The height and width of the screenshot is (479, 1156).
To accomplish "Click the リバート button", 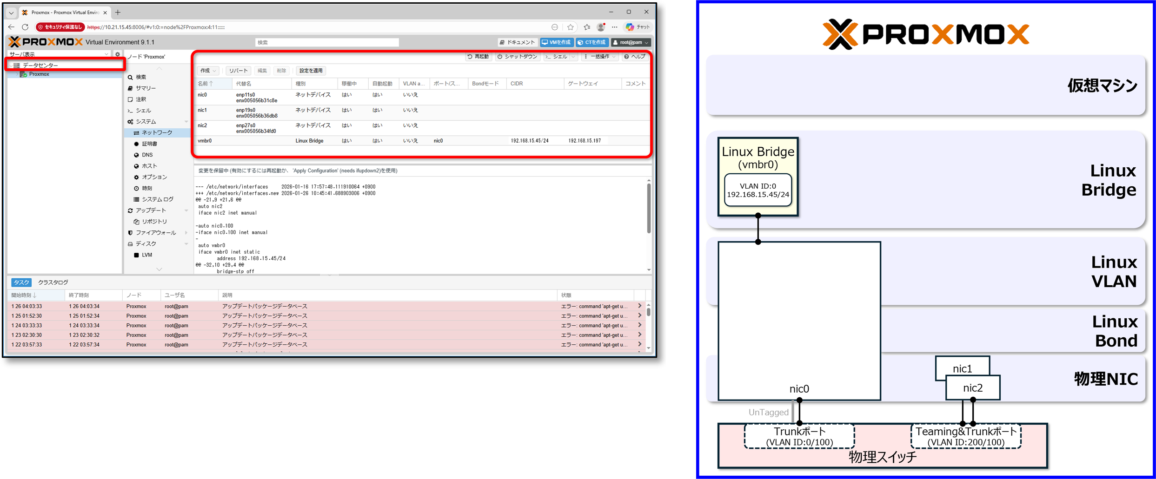I will (x=238, y=71).
